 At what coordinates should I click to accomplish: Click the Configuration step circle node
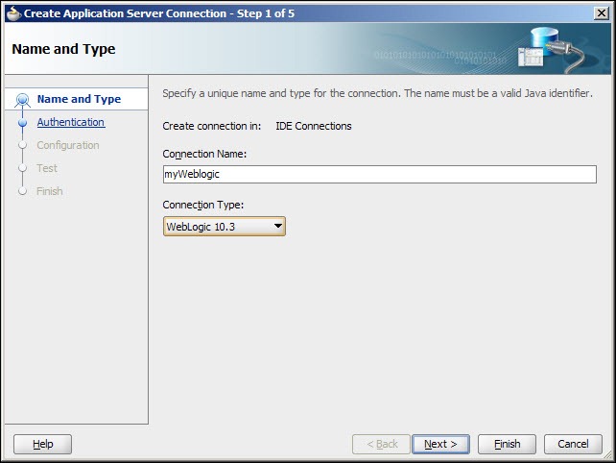coord(22,145)
